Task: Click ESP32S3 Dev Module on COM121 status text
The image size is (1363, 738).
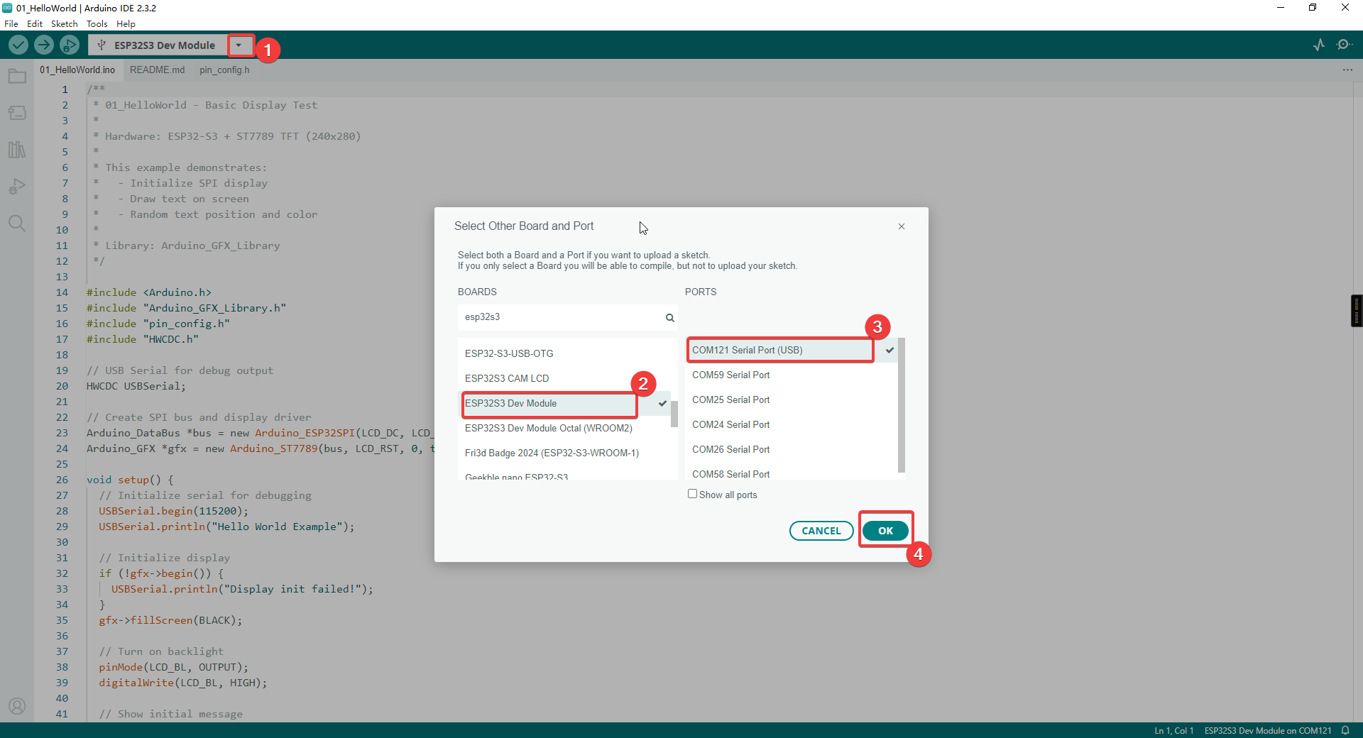Action: coord(1268,730)
